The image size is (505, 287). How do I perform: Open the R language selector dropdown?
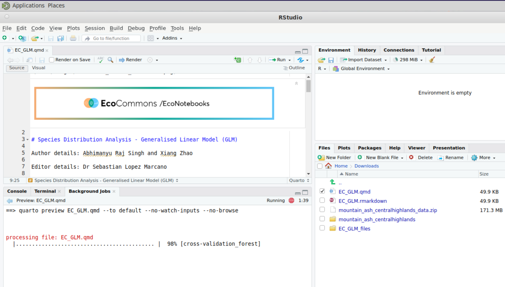coord(322,69)
